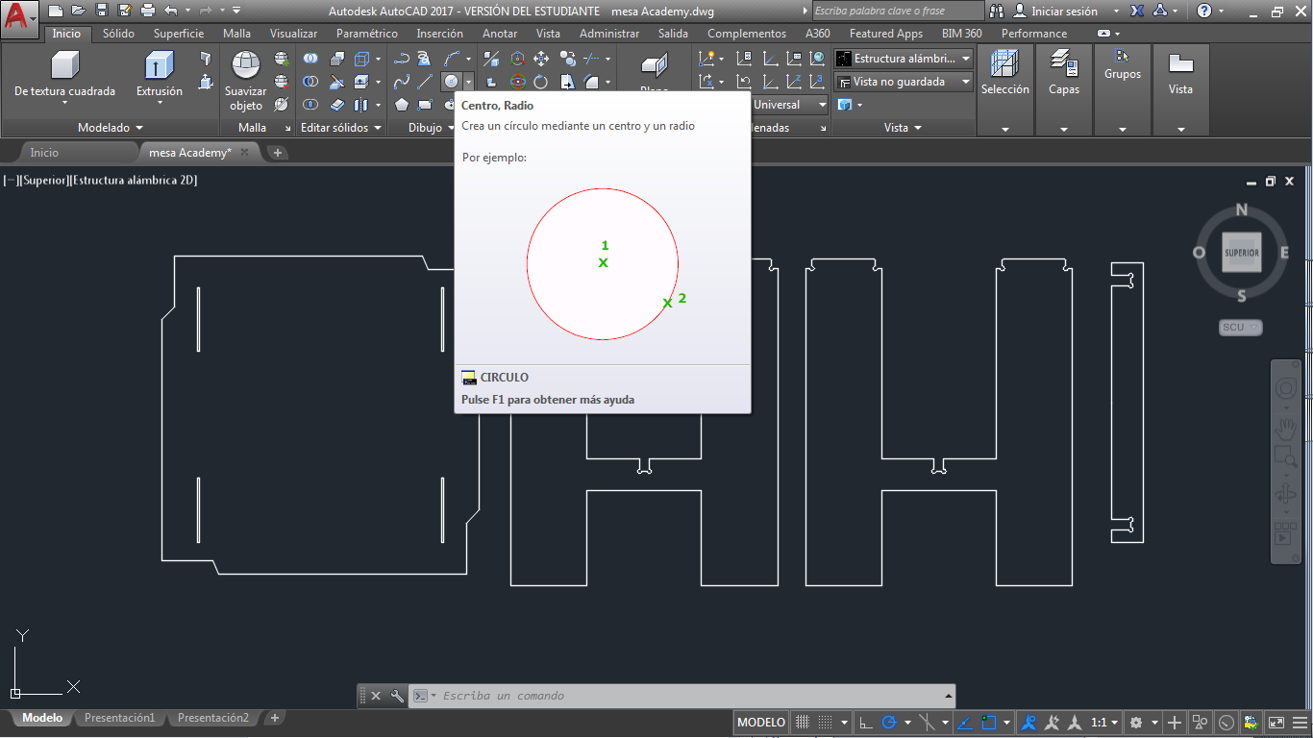This screenshot has width=1313, height=738.
Task: Toggle 2D object snap in status bar
Action: pos(988,723)
